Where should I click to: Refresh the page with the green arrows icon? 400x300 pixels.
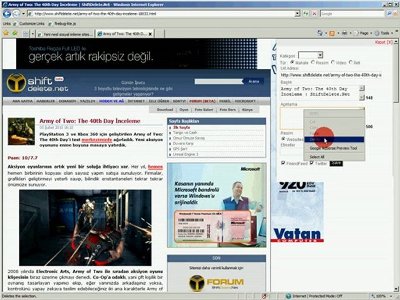[x=306, y=14]
